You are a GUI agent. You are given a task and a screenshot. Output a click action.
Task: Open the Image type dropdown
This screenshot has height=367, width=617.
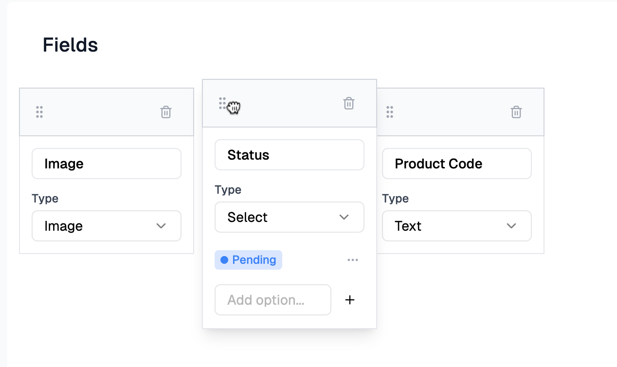107,226
